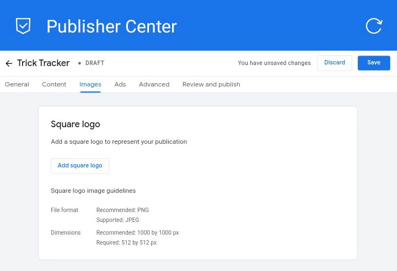Click the Recommended: PNG format text

(x=122, y=210)
